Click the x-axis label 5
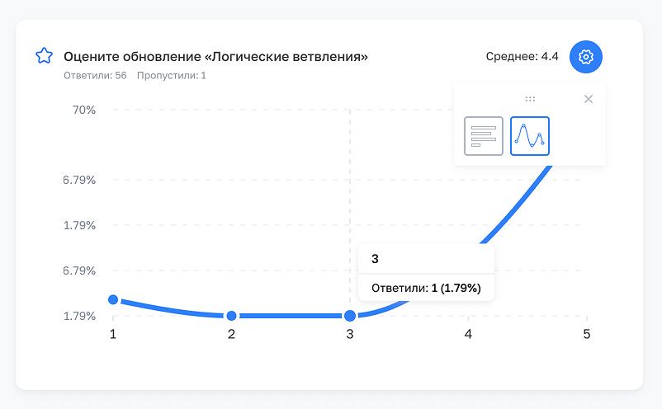The width and height of the screenshot is (662, 409). [x=587, y=334]
